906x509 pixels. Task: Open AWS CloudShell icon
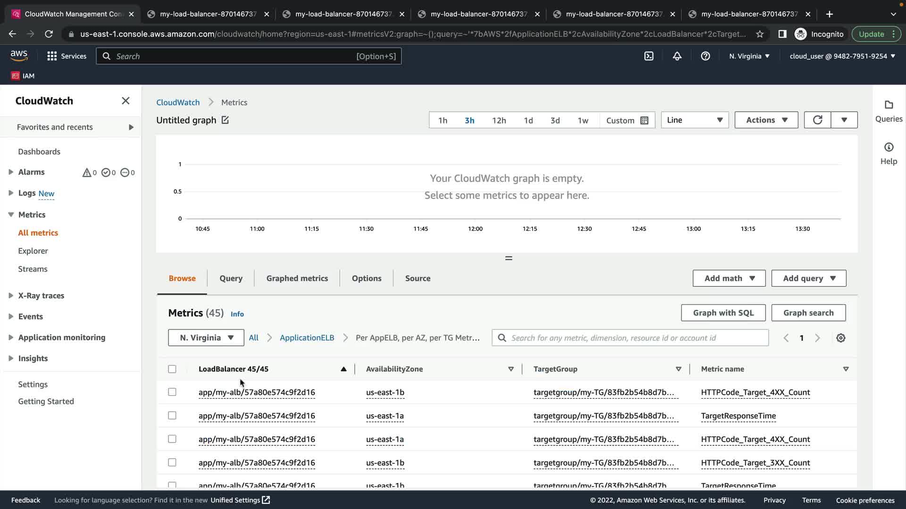tap(649, 56)
